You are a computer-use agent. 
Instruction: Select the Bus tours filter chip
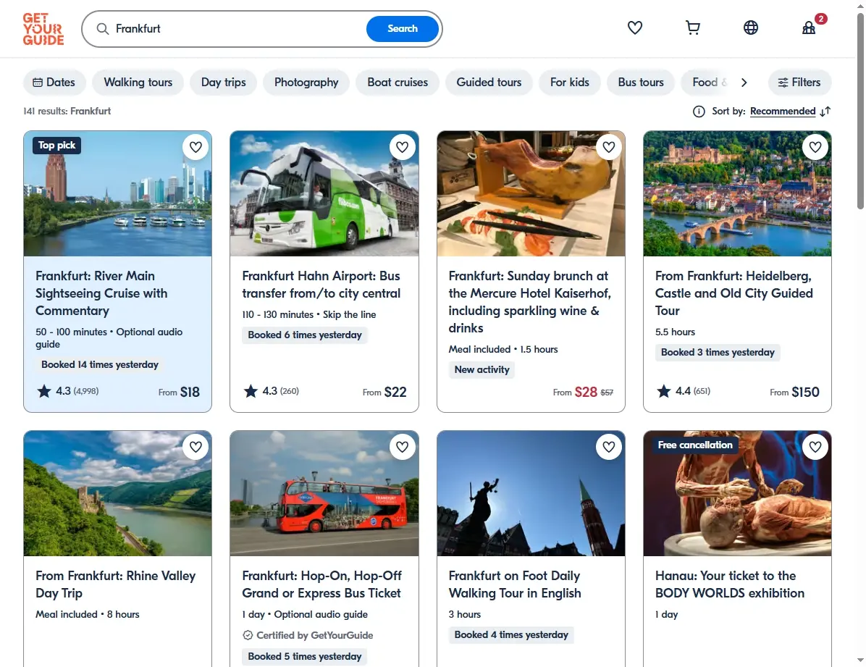point(641,83)
